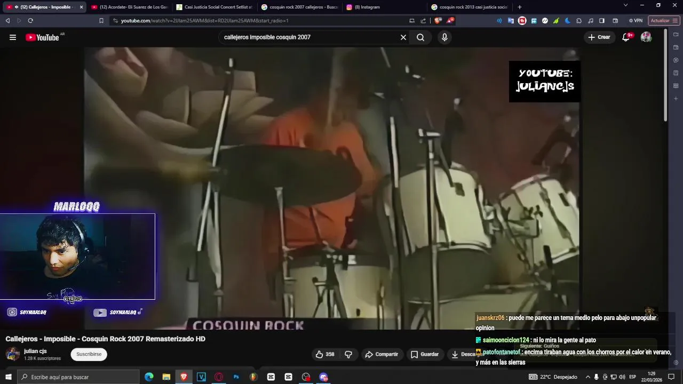Open Discord from the taskbar
Image resolution: width=683 pixels, height=384 pixels.
[x=323, y=377]
